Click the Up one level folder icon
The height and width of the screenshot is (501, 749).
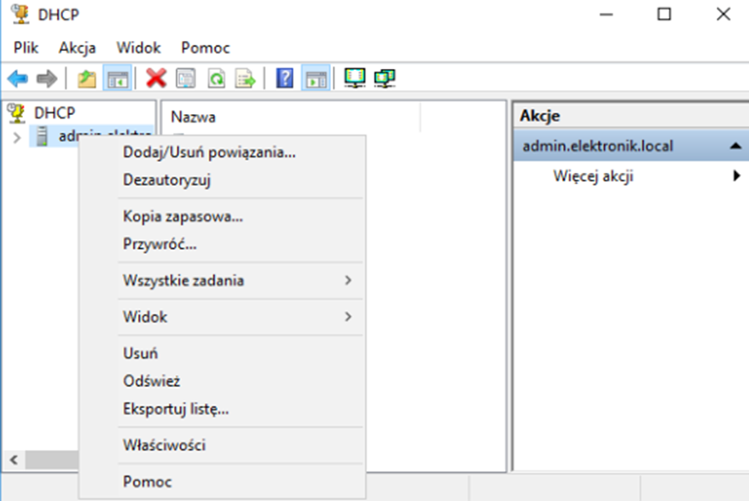pyautogui.click(x=86, y=79)
